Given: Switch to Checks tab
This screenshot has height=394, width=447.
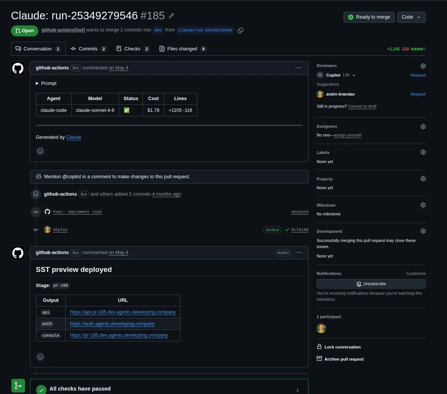Looking at the screenshot, I should (133, 49).
